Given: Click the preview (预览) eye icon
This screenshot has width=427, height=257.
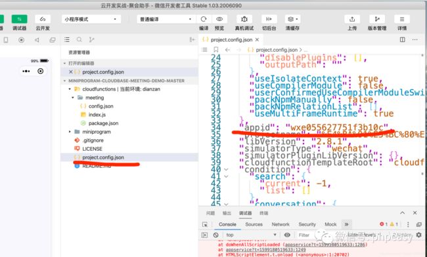Looking at the screenshot, I should coord(219,19).
